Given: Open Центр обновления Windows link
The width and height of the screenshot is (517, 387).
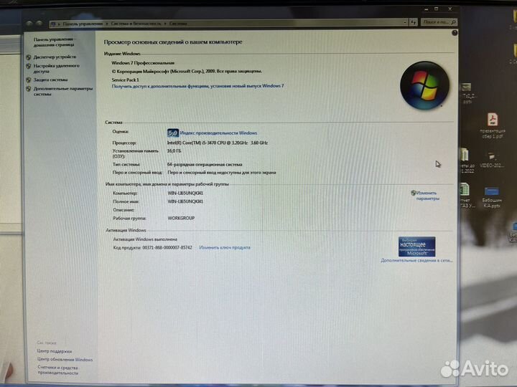Looking at the screenshot, I should (x=65, y=360).
